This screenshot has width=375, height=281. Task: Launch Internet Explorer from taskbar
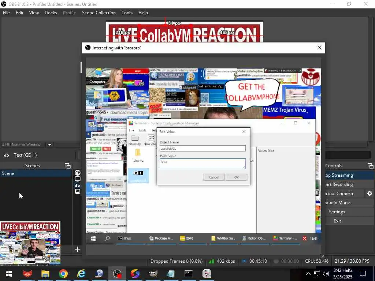click(81, 274)
